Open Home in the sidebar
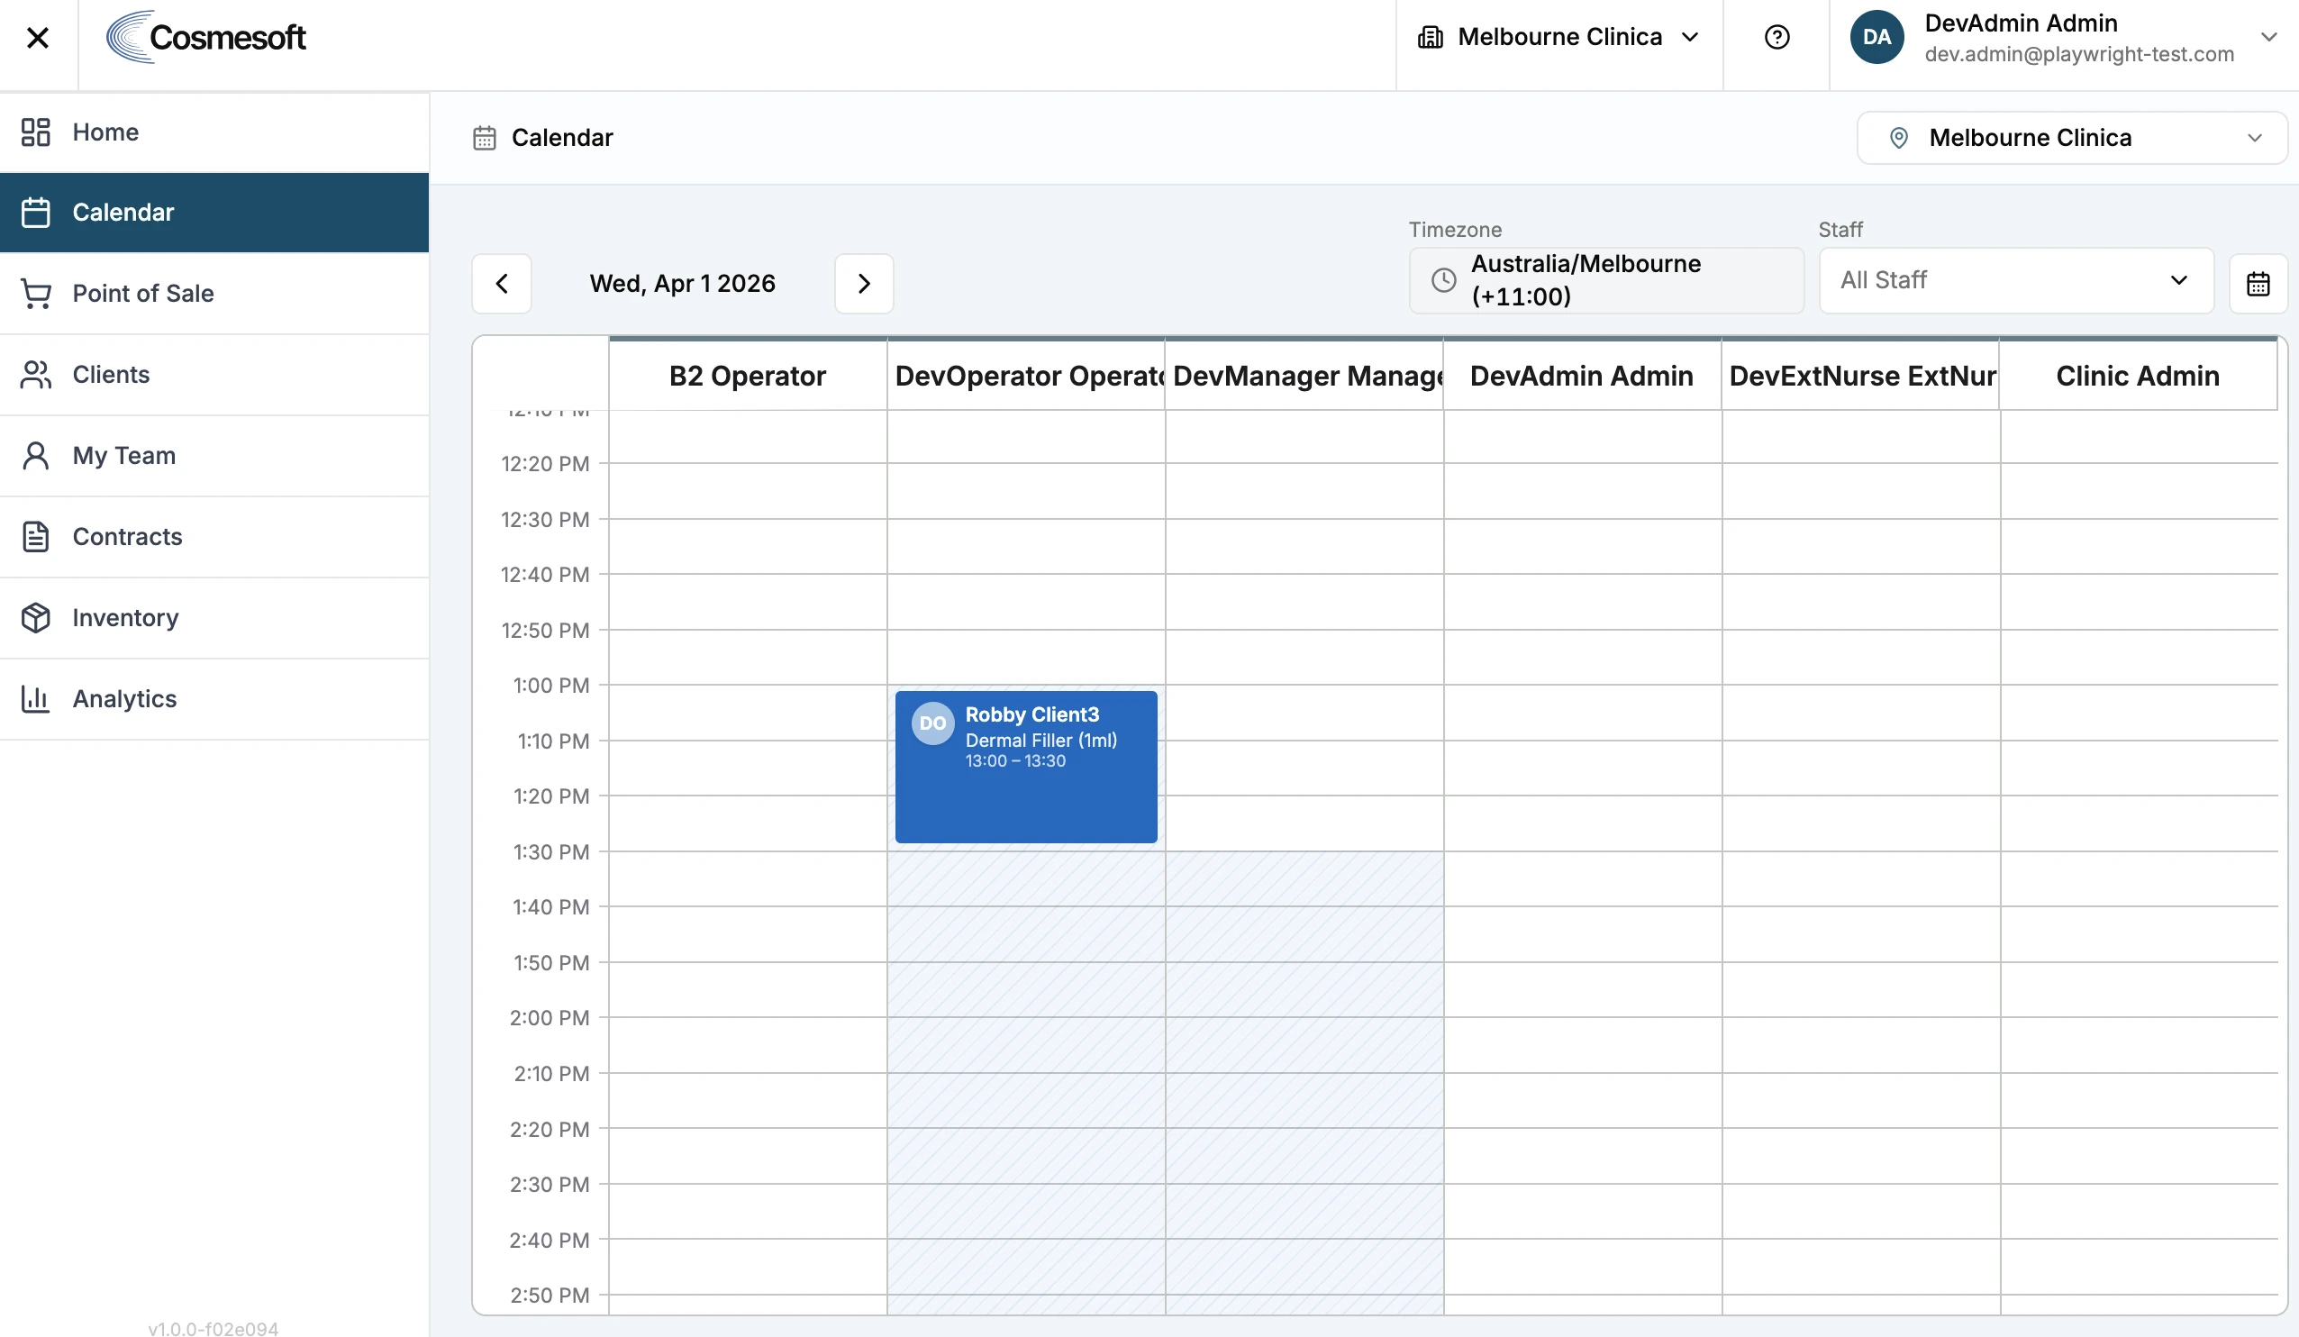This screenshot has width=2299, height=1337. [x=214, y=132]
